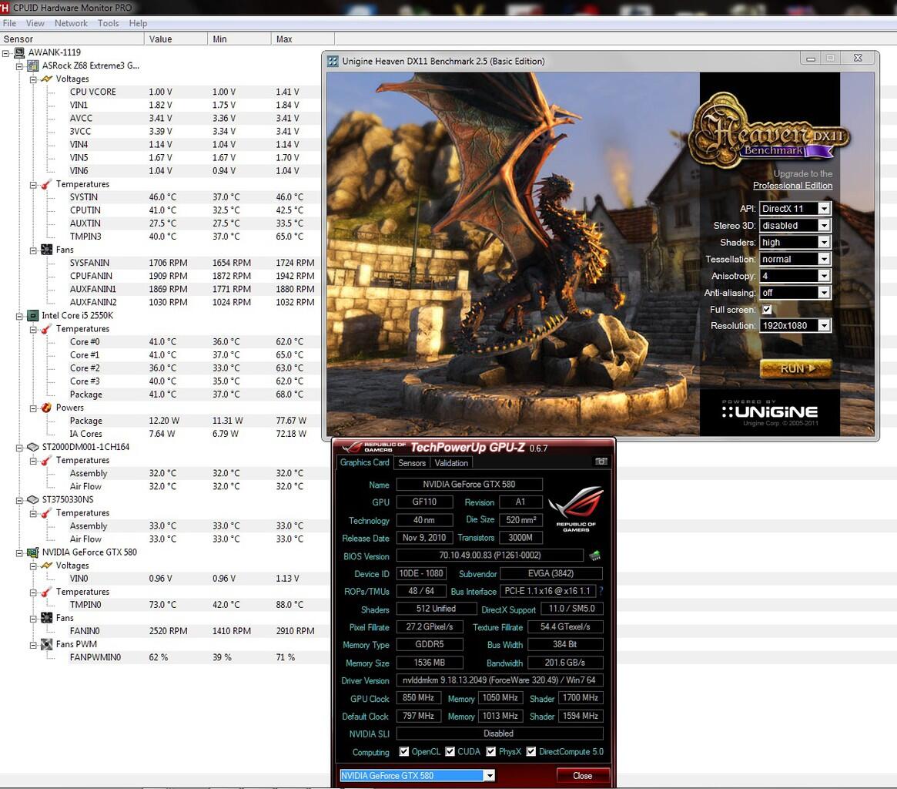The height and width of the screenshot is (789, 897).
Task: Click the NVIDIA GeForce GTX 580 card icon
Action: pyautogui.click(x=32, y=552)
